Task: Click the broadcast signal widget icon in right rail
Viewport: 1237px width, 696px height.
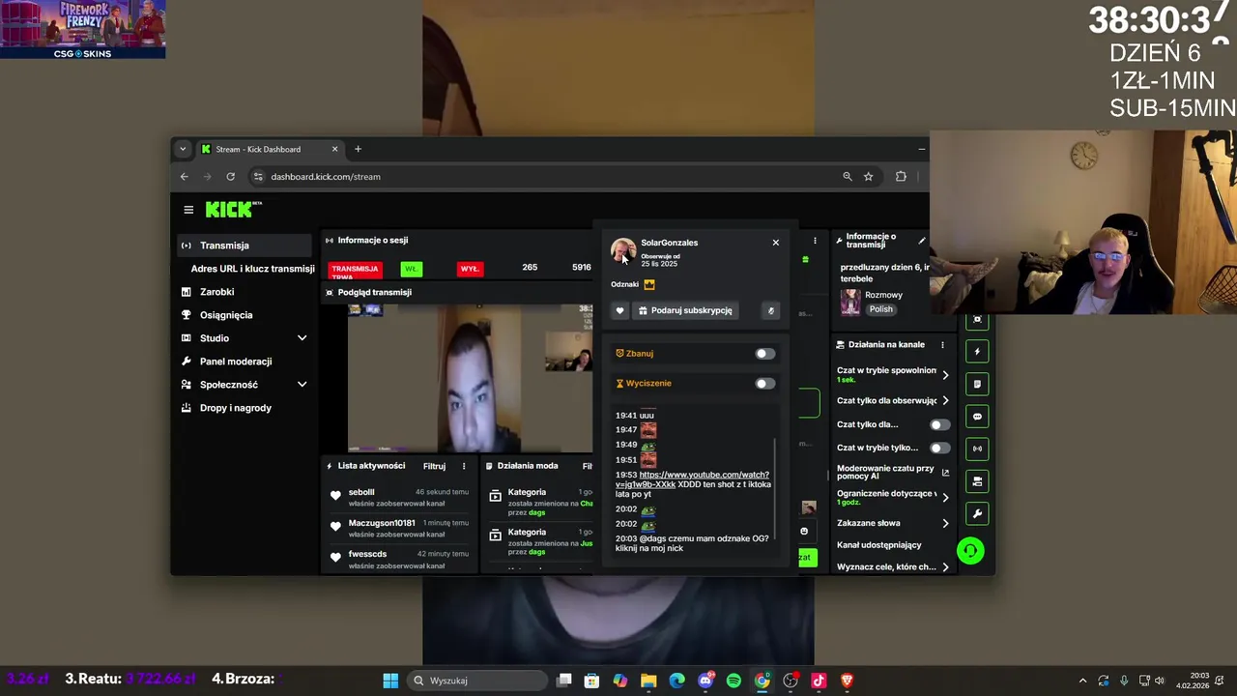Action: [977, 449]
